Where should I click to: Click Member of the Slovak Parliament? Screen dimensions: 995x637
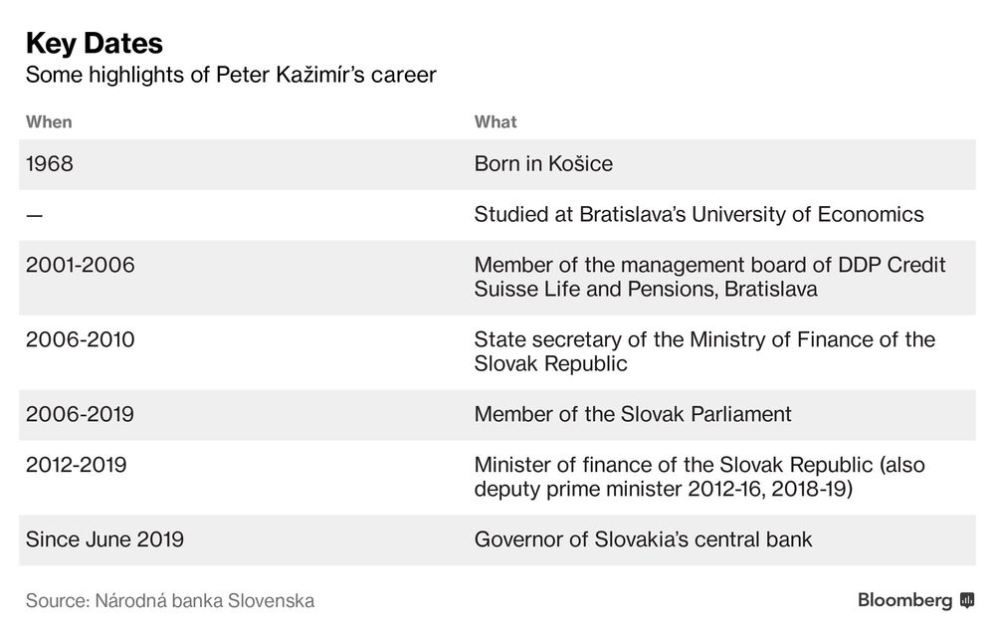tap(633, 414)
